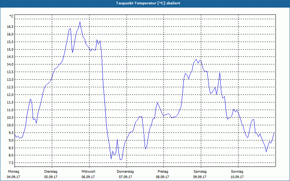Click the °C unit label

coord(11,16)
